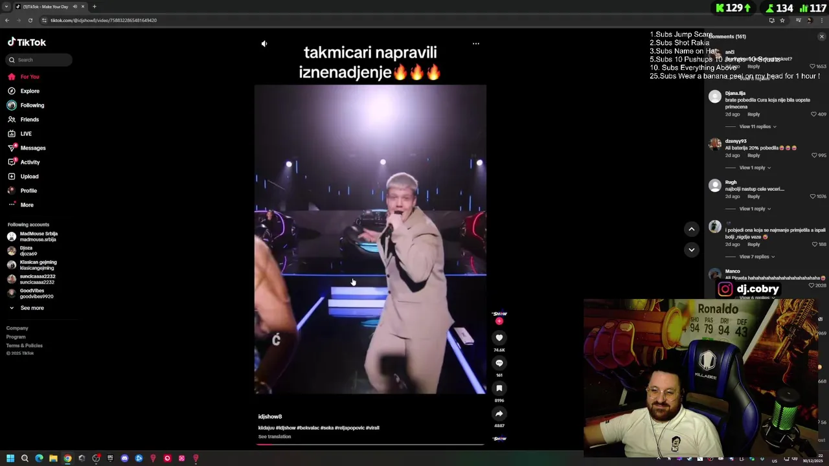Select the For You feed
829x466 pixels.
[x=23, y=76]
